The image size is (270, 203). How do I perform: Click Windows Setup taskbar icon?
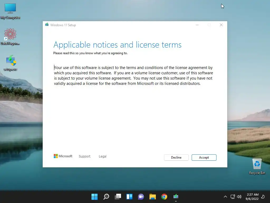176,197
